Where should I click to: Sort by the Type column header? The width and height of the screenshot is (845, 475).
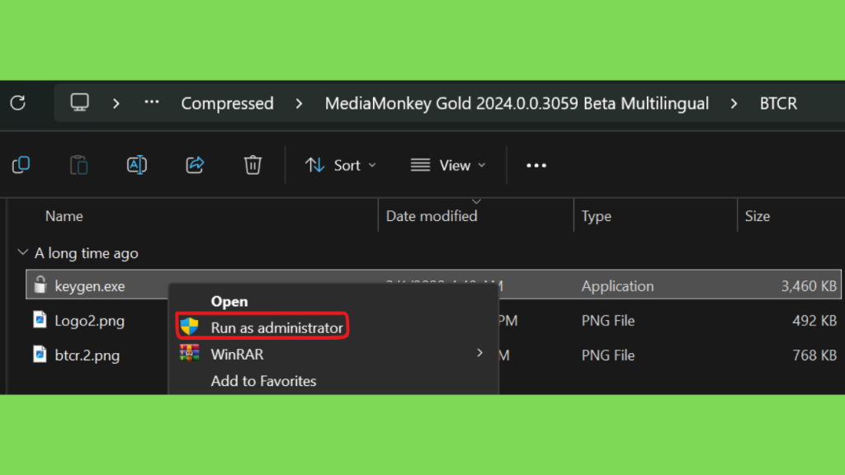tap(596, 216)
